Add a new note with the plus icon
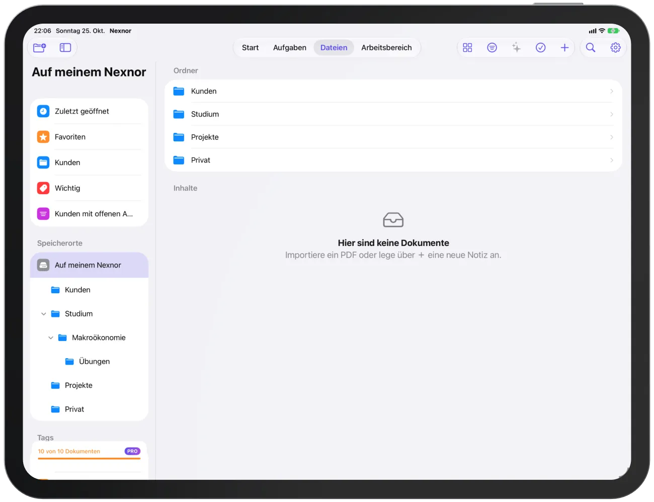 click(564, 48)
